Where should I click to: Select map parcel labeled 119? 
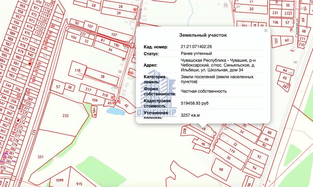(x=232, y=151)
